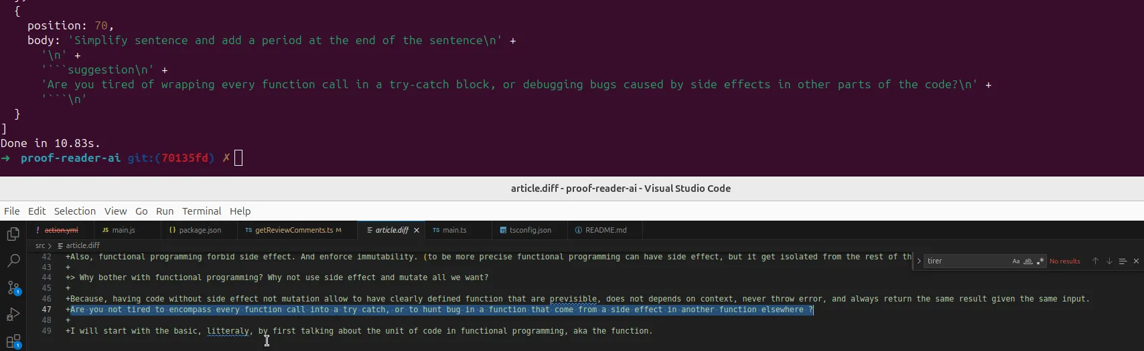Switch to the getReviewComments.ts tab
Screen dimensions: 1144x351
point(293,230)
